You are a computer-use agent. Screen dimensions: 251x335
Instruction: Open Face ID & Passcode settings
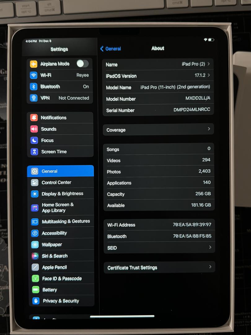tap(62, 279)
